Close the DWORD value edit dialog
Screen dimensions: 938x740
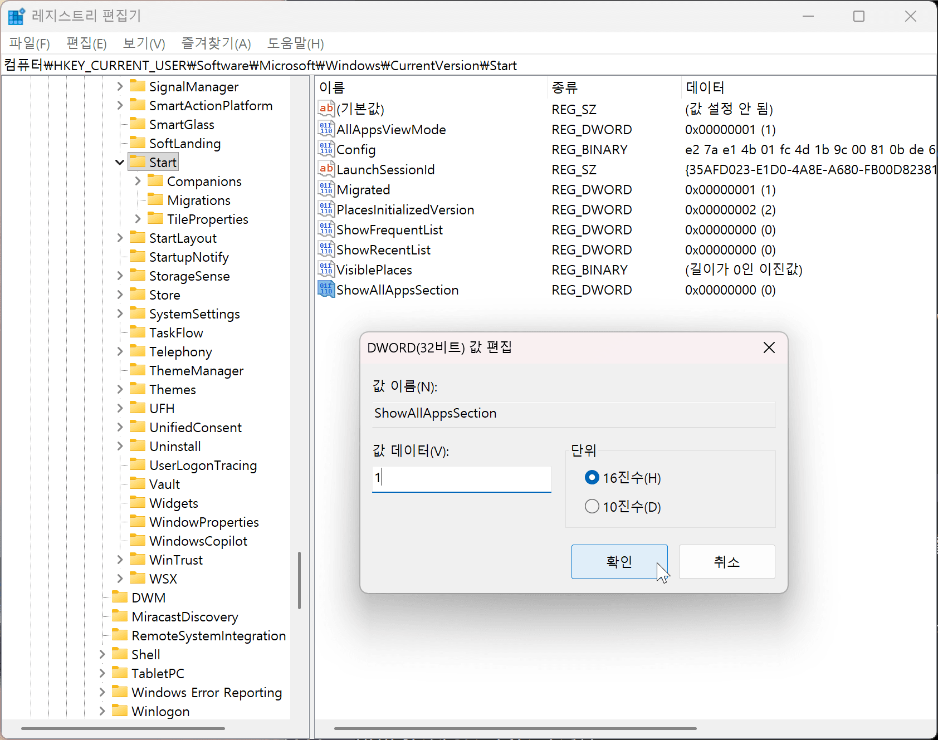[769, 347]
